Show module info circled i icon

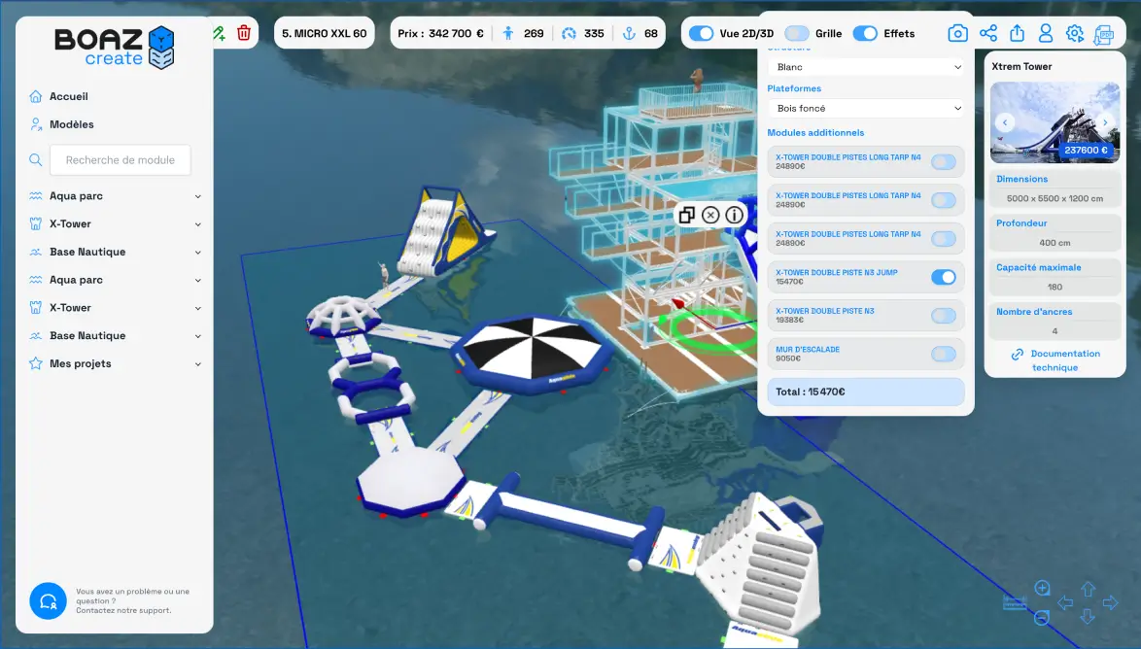[734, 215]
